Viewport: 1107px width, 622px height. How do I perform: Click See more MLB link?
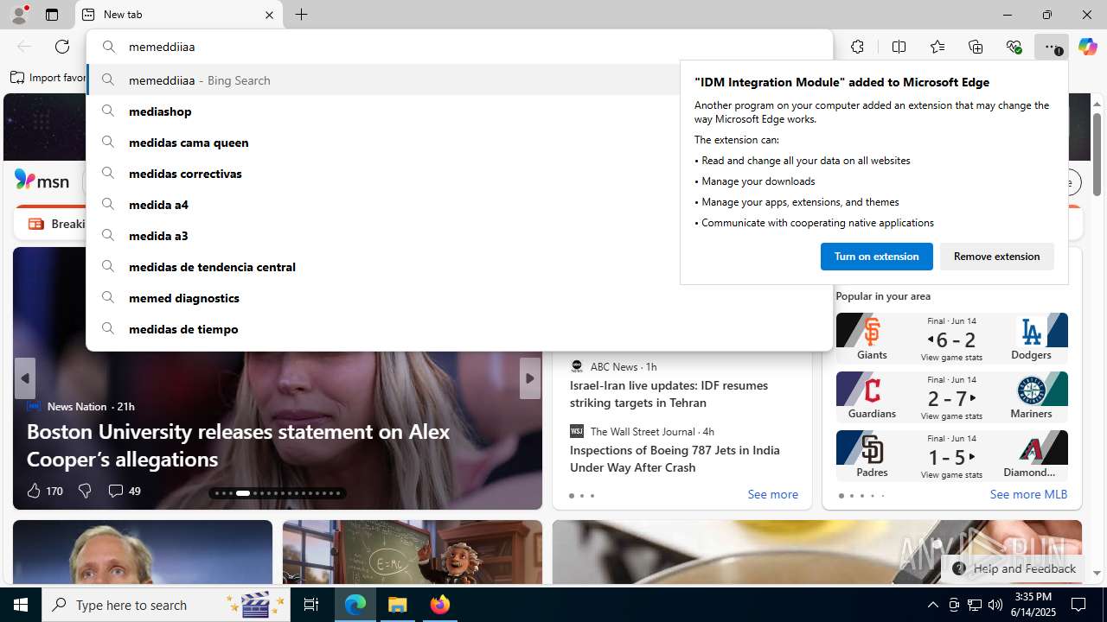[x=1028, y=494]
